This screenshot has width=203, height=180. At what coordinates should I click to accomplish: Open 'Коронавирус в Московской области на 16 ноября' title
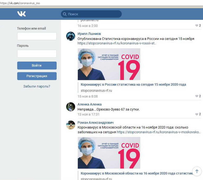pos(137,173)
